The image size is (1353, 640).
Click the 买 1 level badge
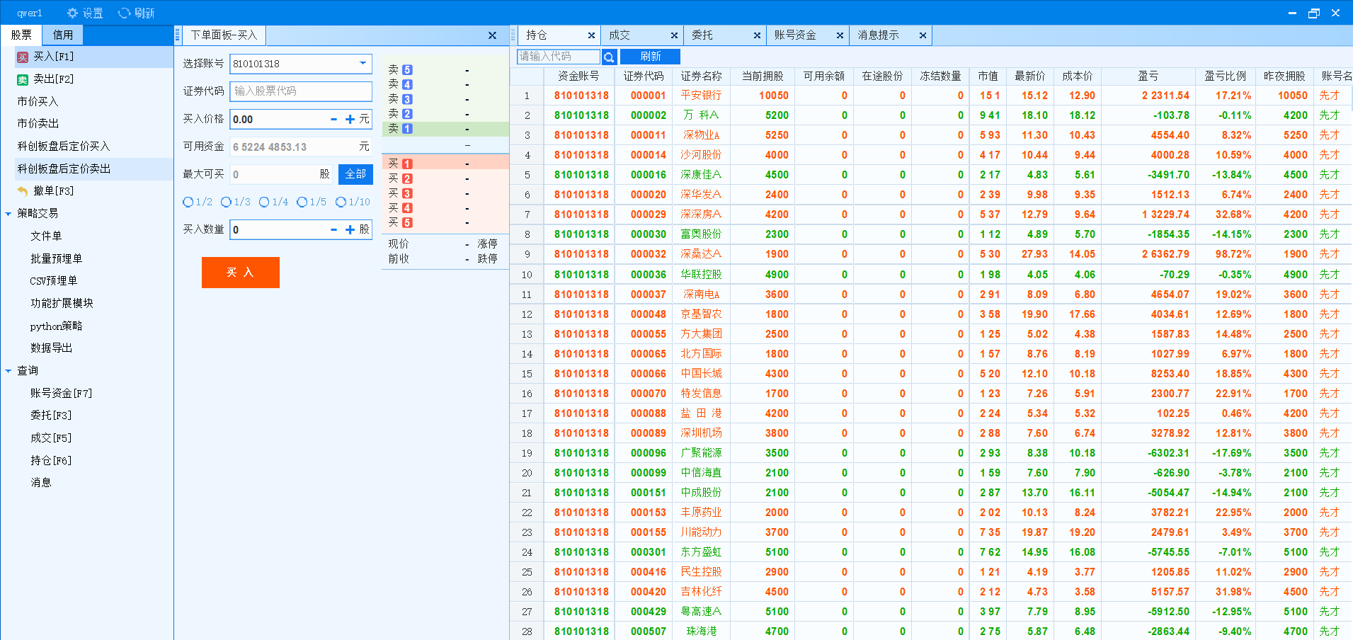(407, 164)
